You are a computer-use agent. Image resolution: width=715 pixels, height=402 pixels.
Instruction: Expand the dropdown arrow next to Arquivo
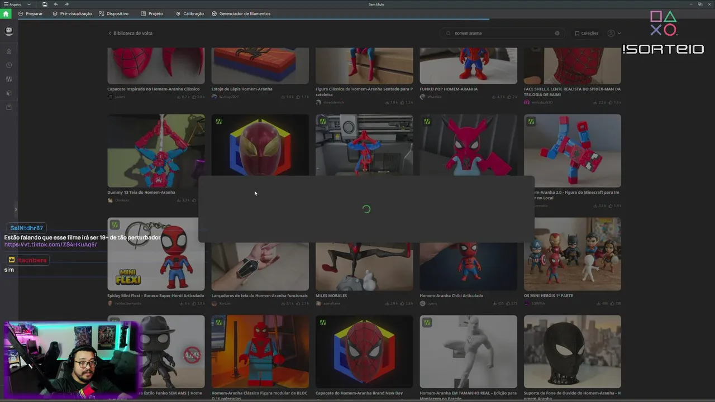[29, 4]
